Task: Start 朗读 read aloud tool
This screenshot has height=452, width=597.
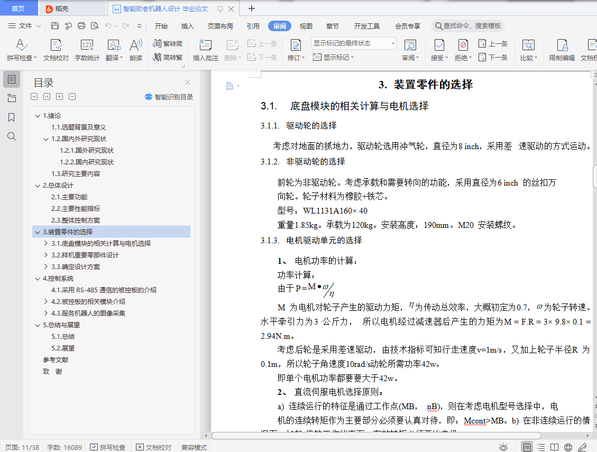Action: (136, 50)
